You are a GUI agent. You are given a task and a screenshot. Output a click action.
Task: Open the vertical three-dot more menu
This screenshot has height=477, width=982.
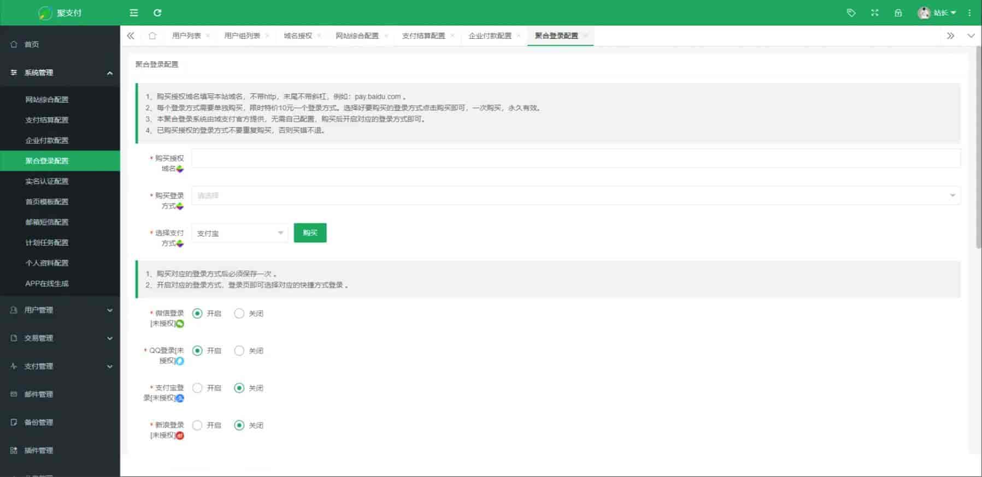pos(969,13)
